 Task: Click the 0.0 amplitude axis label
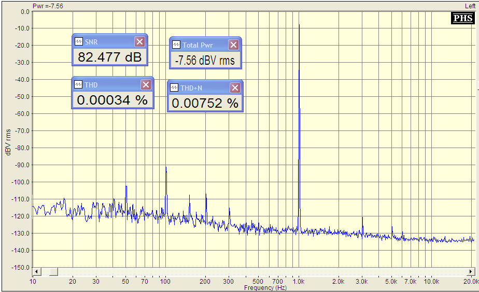tap(25, 12)
